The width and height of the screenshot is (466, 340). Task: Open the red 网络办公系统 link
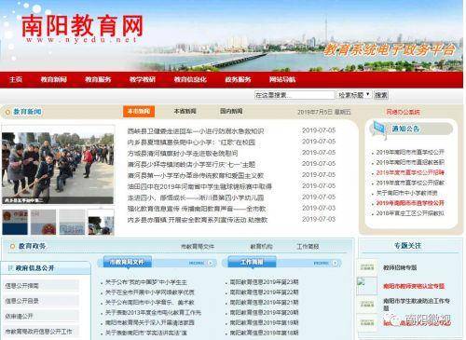point(403,112)
